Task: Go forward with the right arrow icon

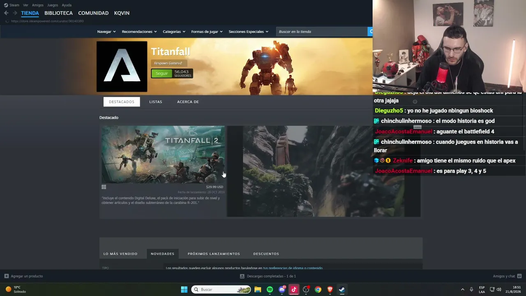Action: click(15, 13)
